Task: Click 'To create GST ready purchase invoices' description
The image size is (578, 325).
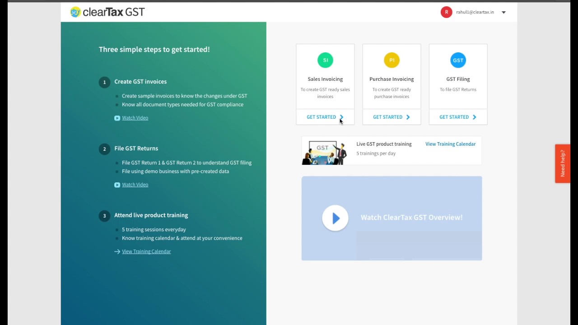Action: click(x=392, y=93)
